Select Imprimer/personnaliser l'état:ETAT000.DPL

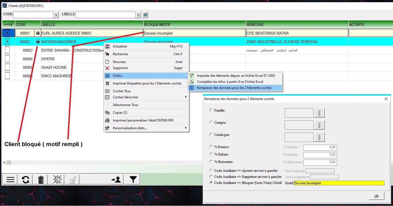pyautogui.click(x=146, y=120)
